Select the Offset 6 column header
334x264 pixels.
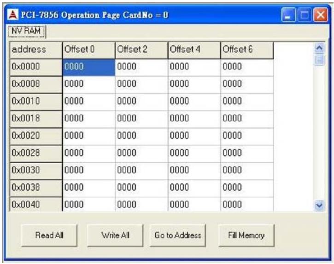(x=247, y=50)
